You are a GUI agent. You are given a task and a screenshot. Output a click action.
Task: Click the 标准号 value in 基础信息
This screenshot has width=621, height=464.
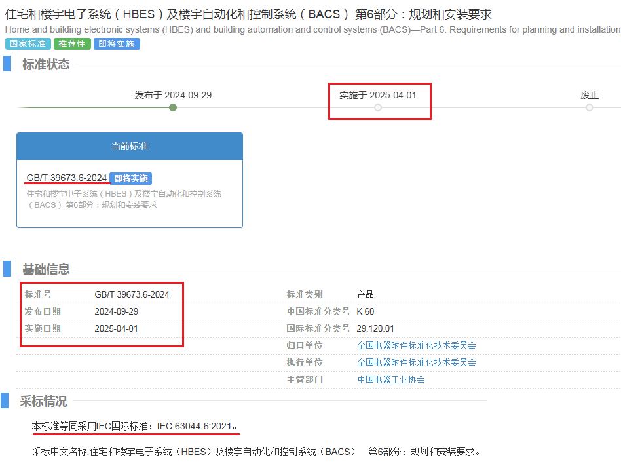pos(132,294)
